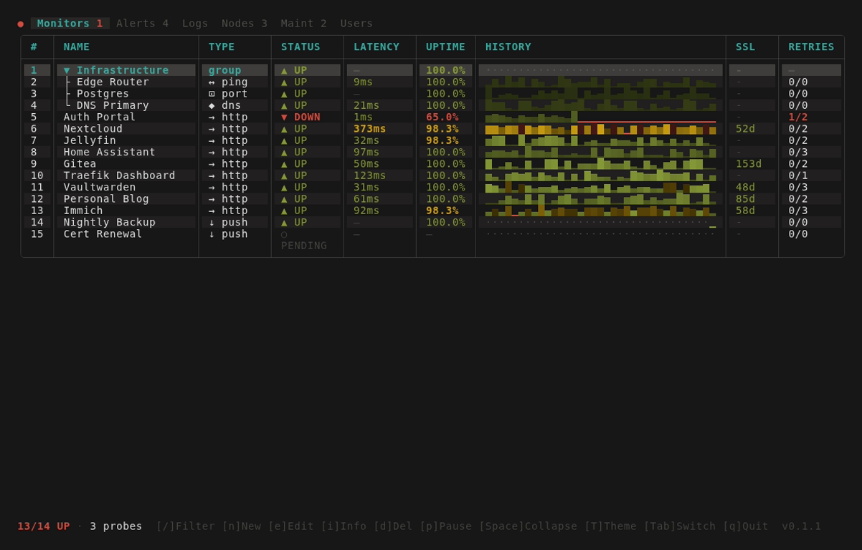Click the port icon for Postgres
This screenshot has width=862, height=550.
tap(212, 94)
